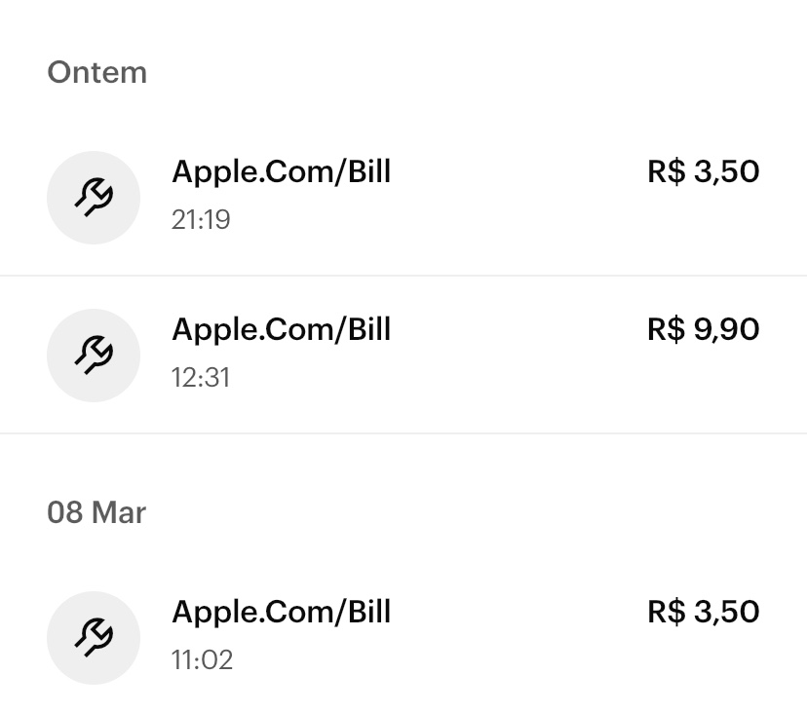Open Apple.Com/Bill transaction from 21:19
The image size is (807, 712).
click(281, 172)
